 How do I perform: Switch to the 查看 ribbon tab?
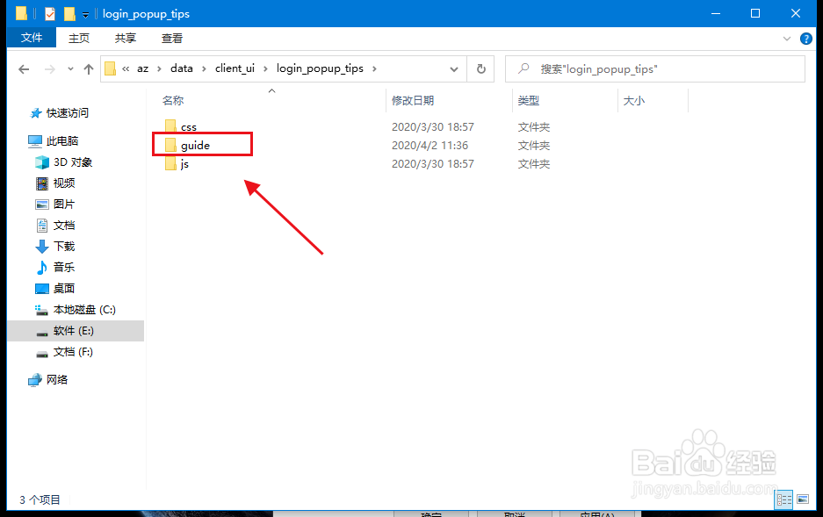(171, 38)
